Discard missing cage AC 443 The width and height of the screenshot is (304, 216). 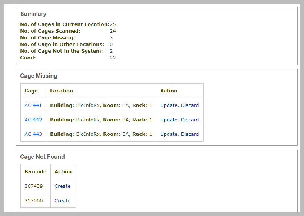(190, 134)
